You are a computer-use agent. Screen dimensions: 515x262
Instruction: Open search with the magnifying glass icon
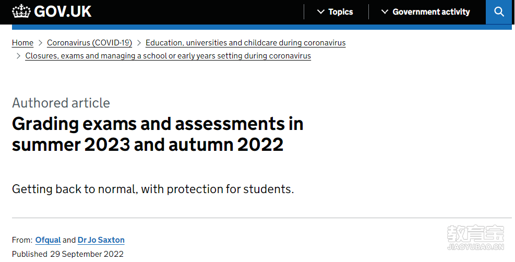pos(499,12)
